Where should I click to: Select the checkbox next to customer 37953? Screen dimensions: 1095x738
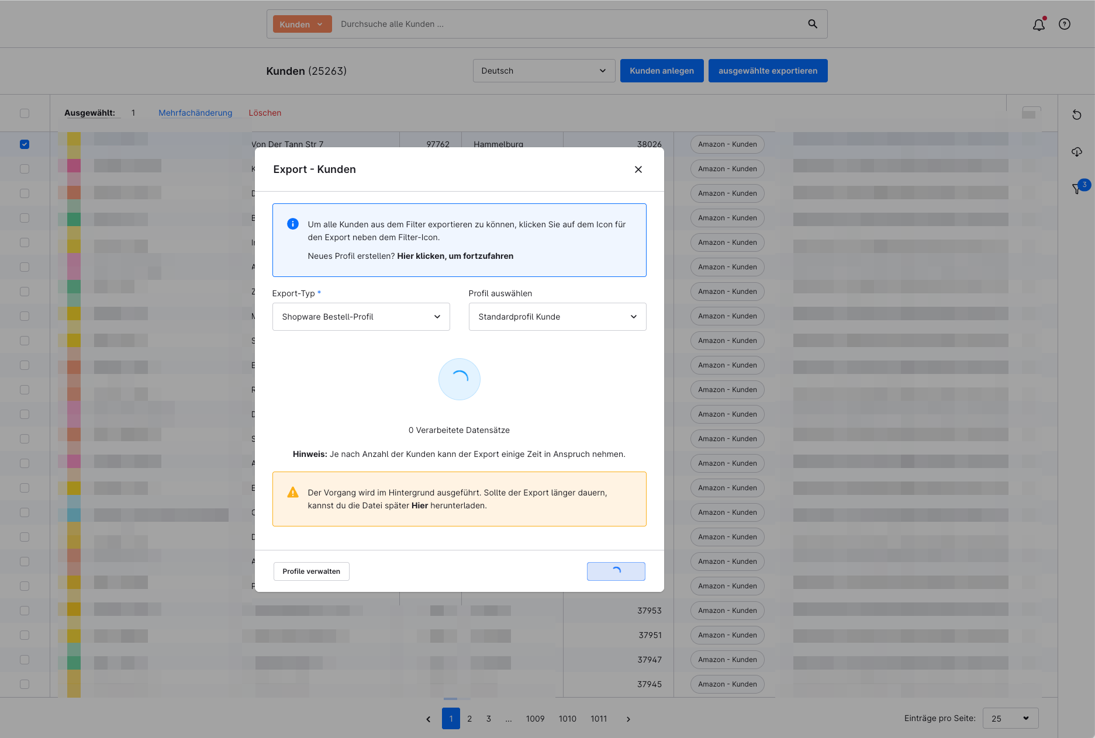click(25, 611)
